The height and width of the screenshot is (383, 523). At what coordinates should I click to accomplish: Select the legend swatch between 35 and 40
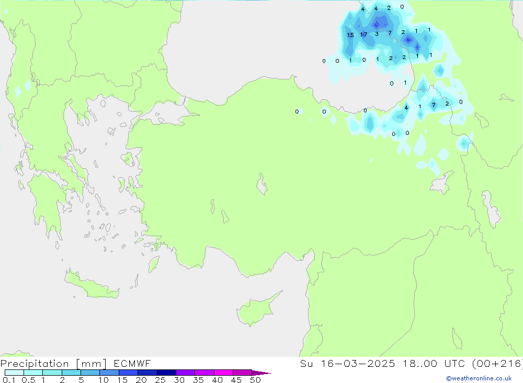pos(204,373)
